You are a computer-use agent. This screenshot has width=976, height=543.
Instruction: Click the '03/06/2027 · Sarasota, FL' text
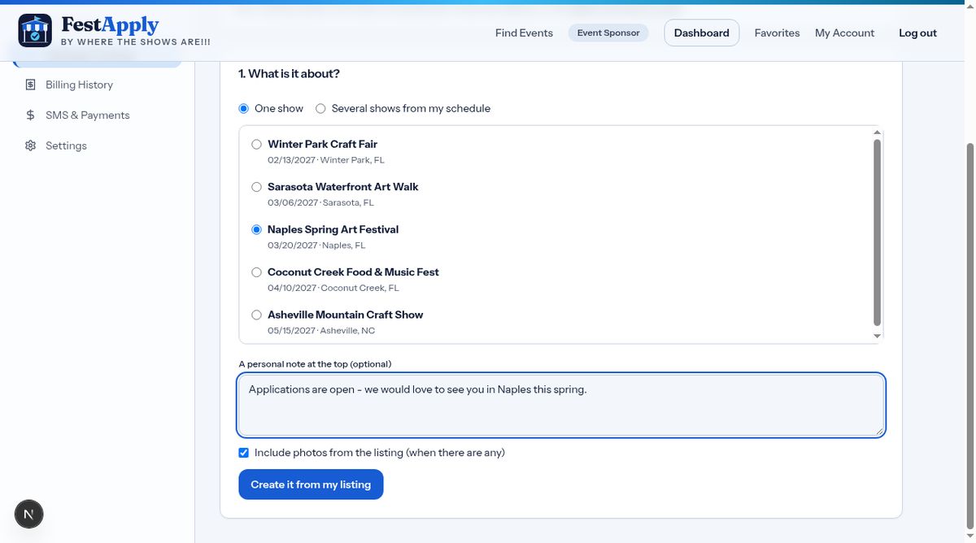(320, 202)
